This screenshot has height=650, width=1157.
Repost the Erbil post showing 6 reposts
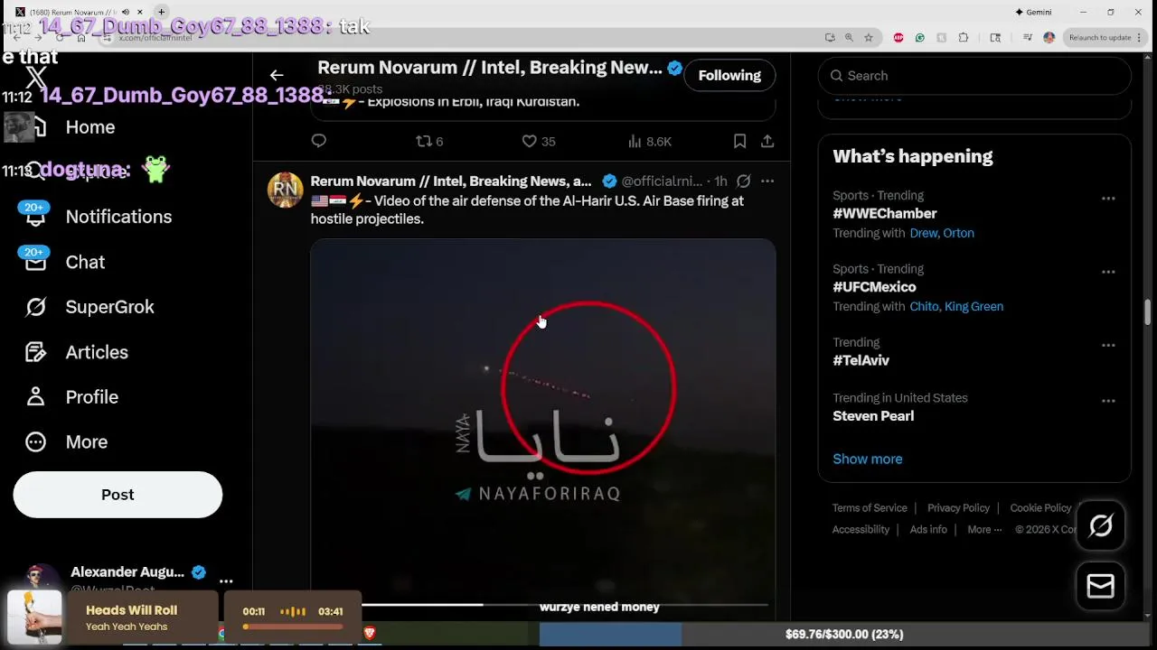click(x=428, y=141)
